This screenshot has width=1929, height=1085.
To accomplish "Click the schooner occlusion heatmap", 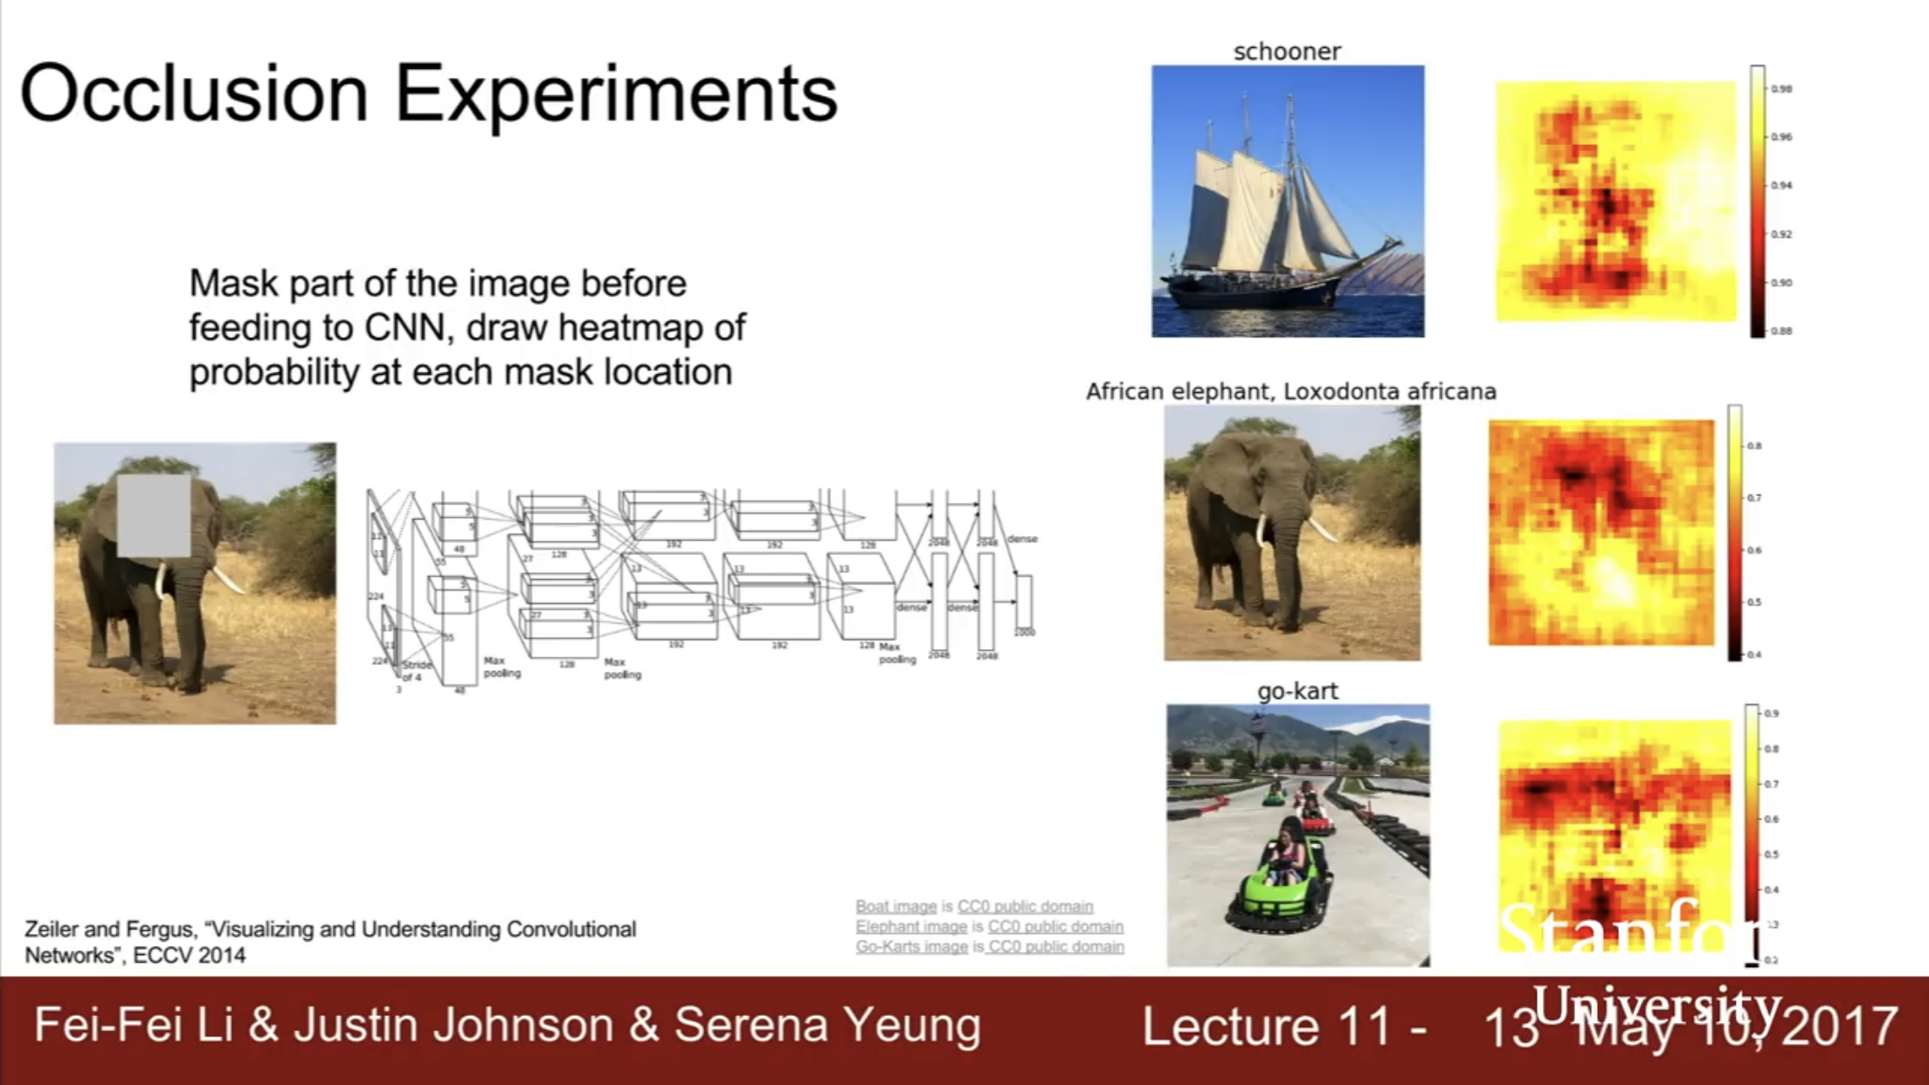I will pyautogui.click(x=1616, y=202).
